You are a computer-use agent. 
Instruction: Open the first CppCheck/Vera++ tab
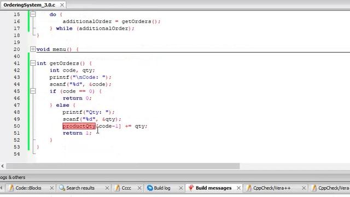pos(272,188)
